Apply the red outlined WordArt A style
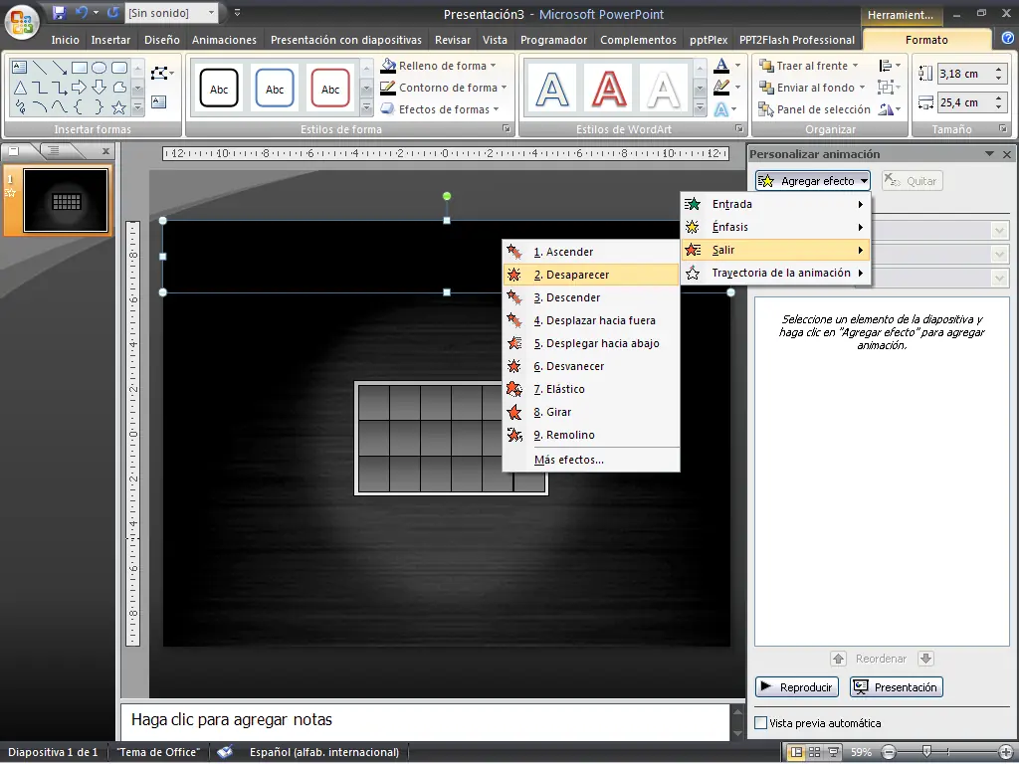 tap(608, 89)
